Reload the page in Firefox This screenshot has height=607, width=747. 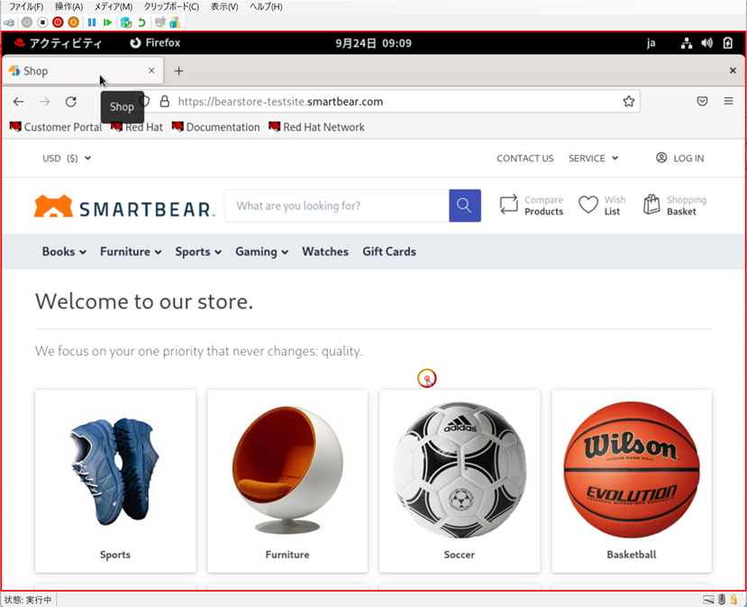point(70,102)
